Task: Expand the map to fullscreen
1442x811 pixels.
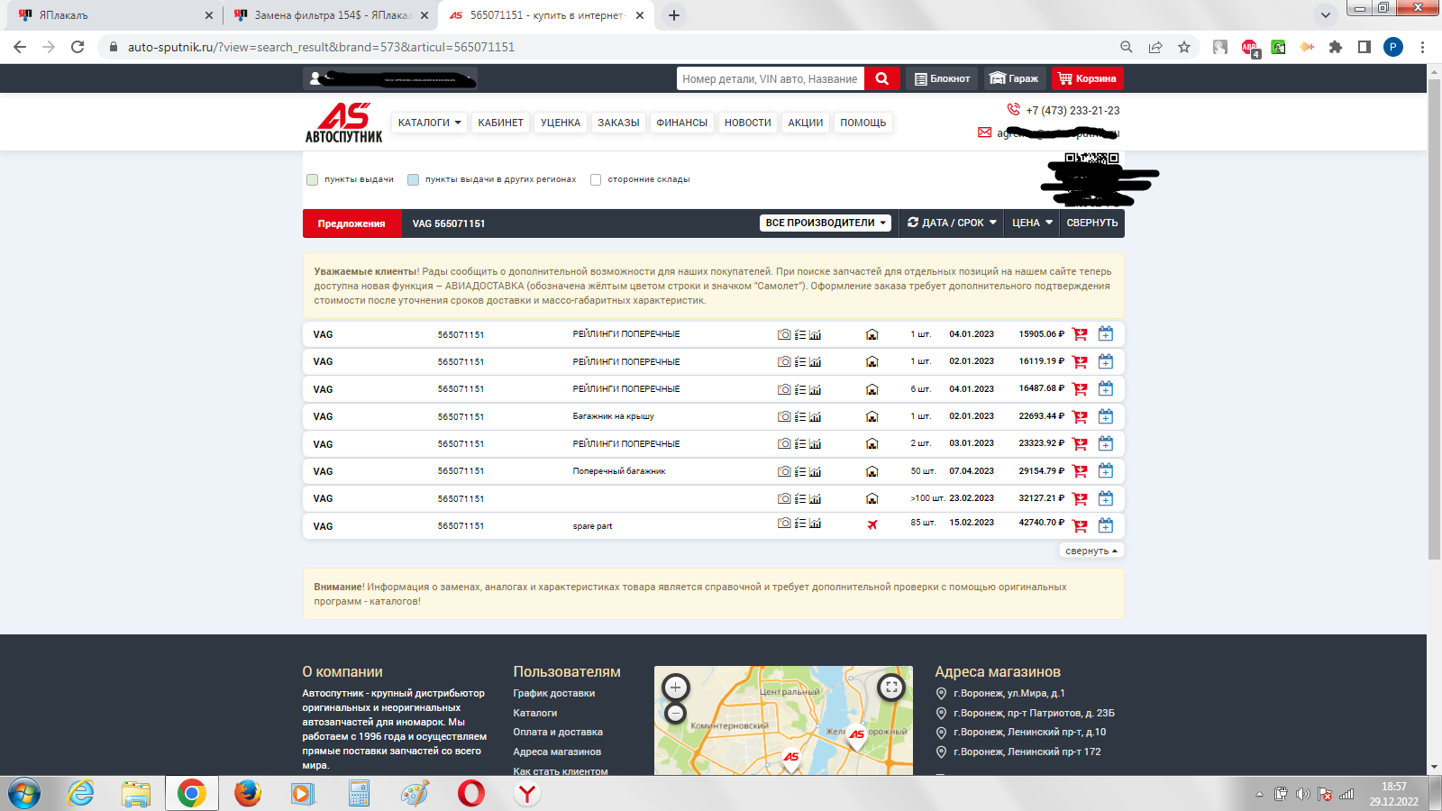Action: (x=890, y=688)
